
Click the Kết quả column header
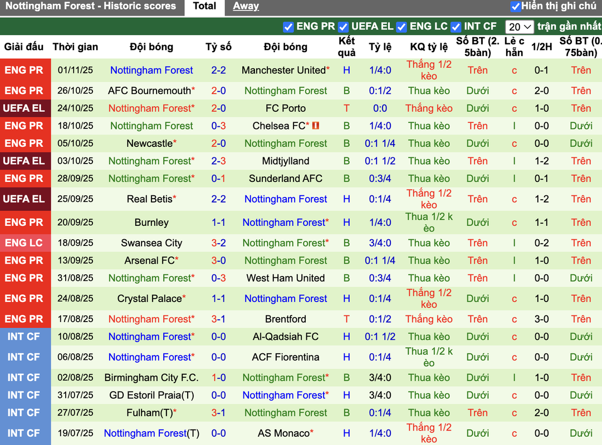click(x=346, y=47)
